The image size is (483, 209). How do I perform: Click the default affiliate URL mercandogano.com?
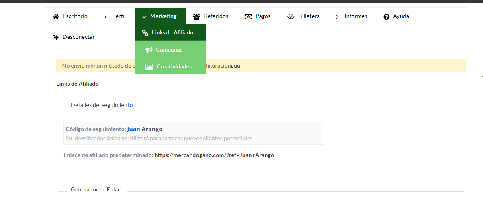click(214, 155)
